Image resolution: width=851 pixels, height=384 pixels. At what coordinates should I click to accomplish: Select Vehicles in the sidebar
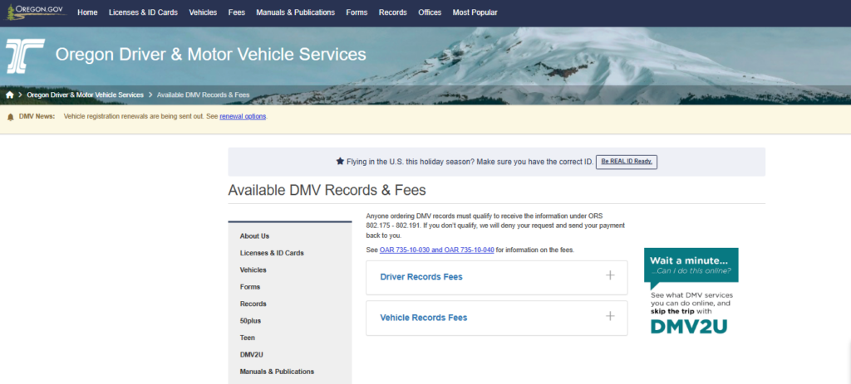tap(253, 270)
